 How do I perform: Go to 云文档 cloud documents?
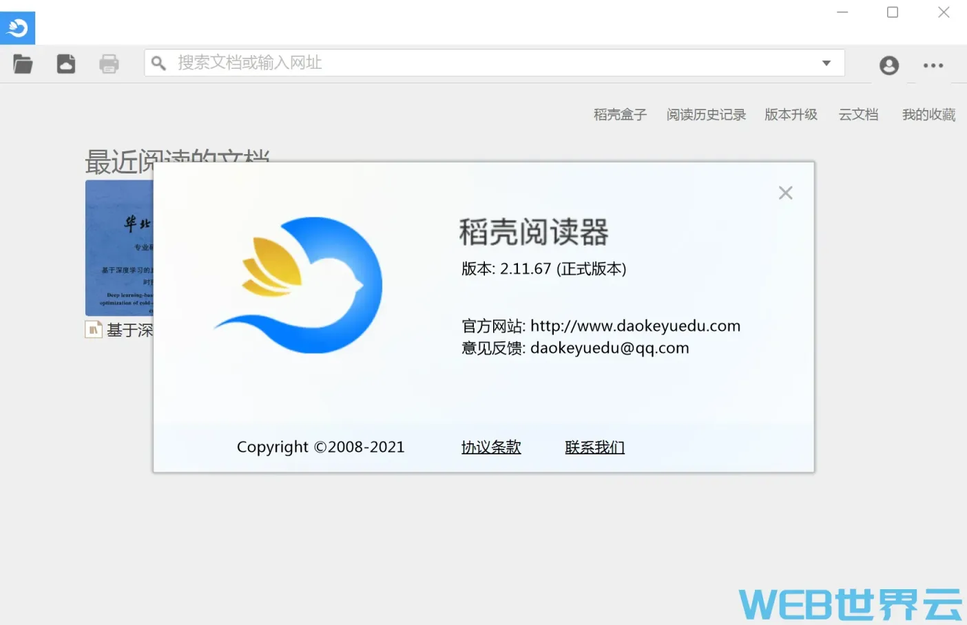[x=858, y=114]
